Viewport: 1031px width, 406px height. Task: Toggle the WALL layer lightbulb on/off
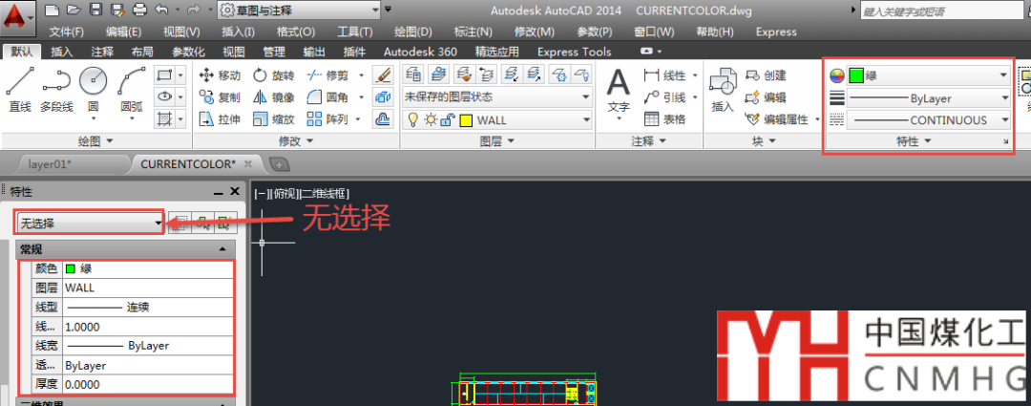413,120
